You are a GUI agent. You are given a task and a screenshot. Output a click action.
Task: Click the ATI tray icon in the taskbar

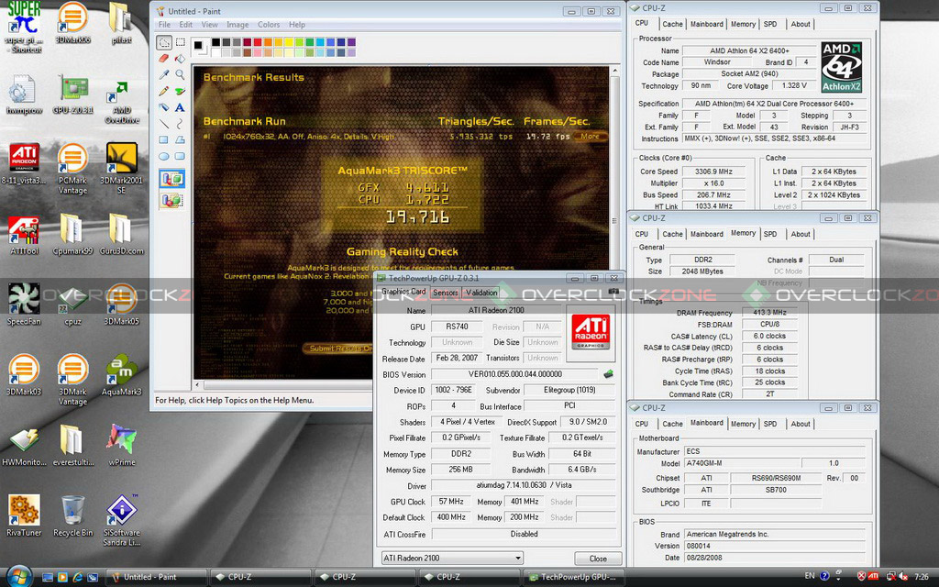873,576
